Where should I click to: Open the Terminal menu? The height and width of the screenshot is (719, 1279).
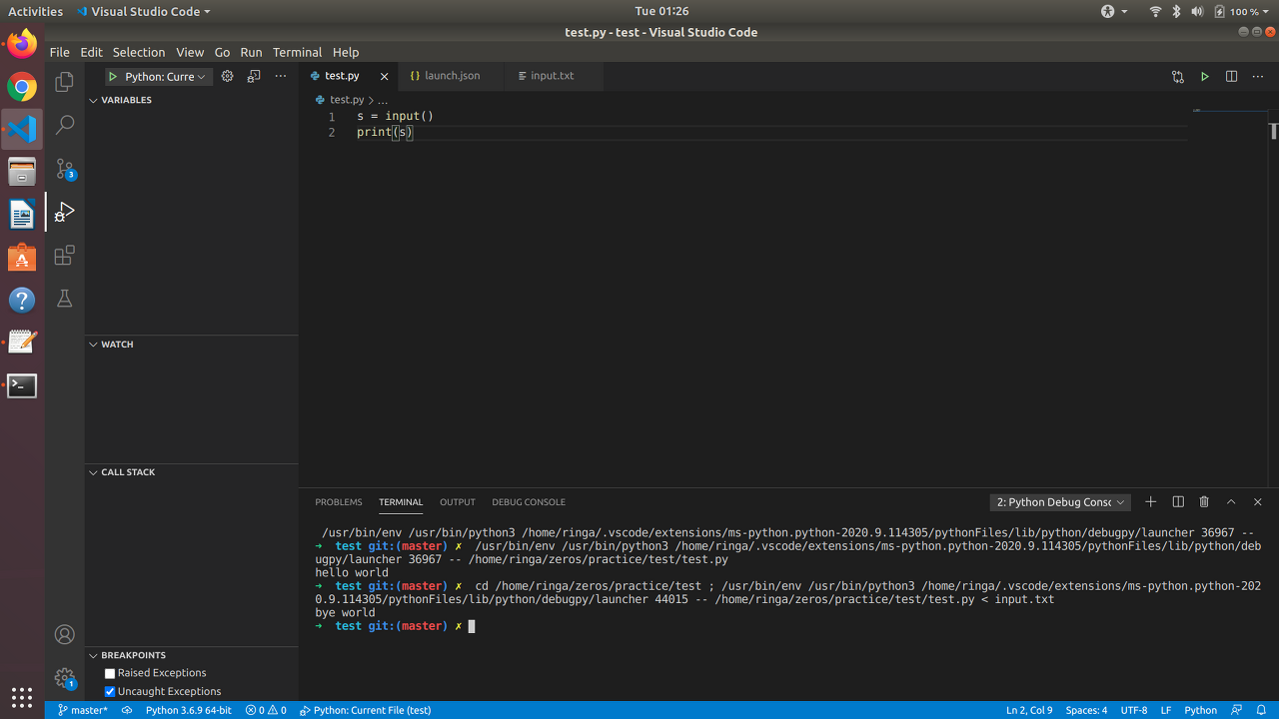click(297, 52)
